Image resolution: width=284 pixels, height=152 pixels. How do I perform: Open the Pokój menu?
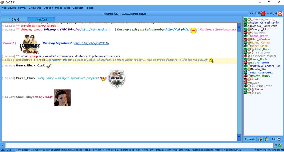click(58, 8)
